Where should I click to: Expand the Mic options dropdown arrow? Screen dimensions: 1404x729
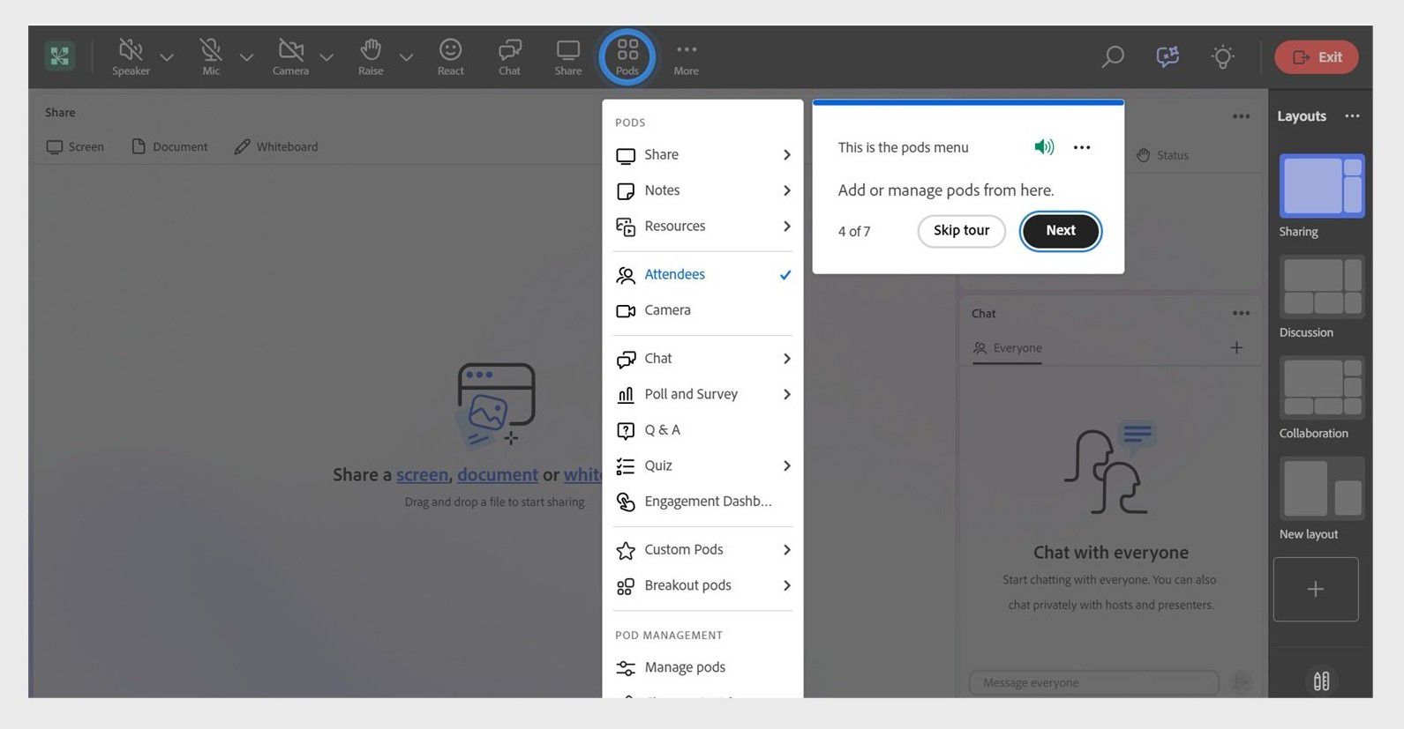[246, 57]
